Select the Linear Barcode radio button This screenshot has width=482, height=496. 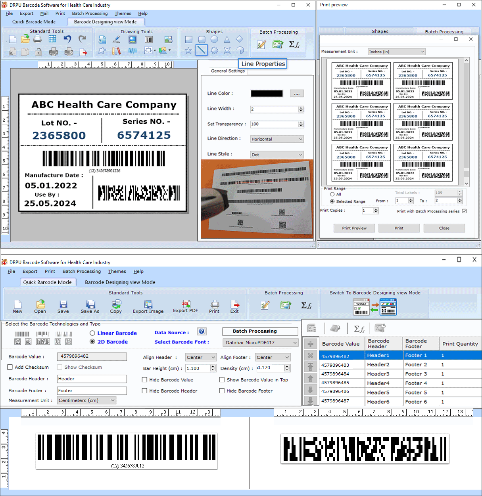92,333
